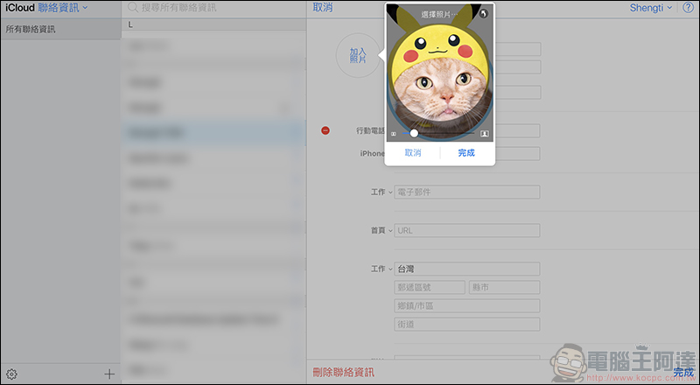Open the 工作 label dropdown for email

tap(381, 192)
